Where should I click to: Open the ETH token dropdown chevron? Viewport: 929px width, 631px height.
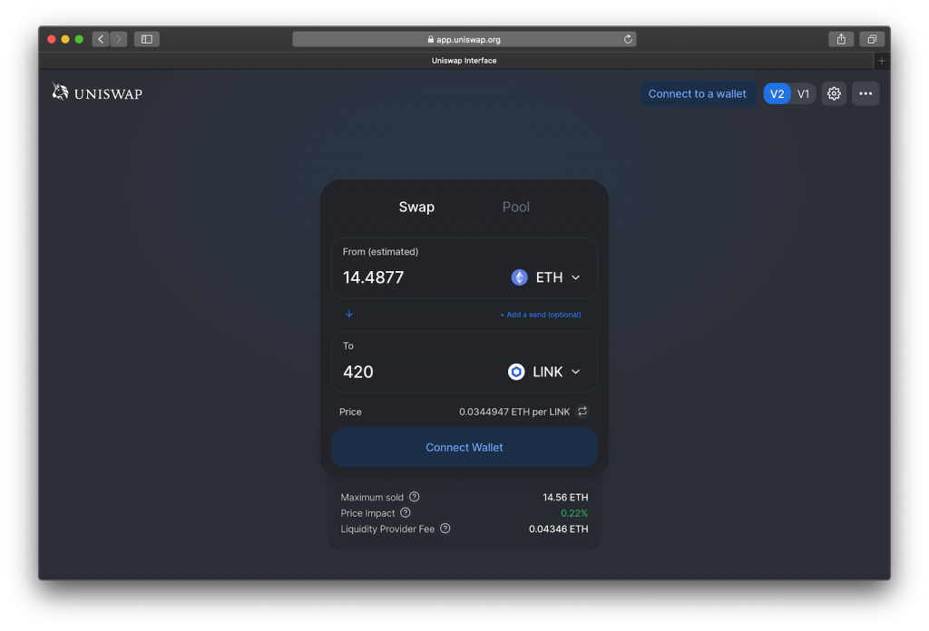[x=575, y=277]
